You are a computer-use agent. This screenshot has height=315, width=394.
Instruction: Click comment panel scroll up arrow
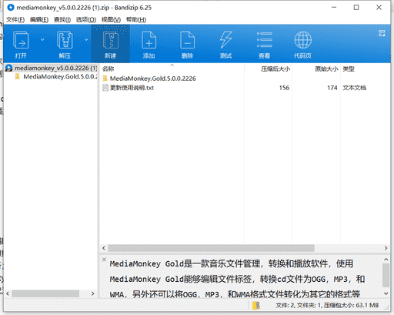coord(386,260)
